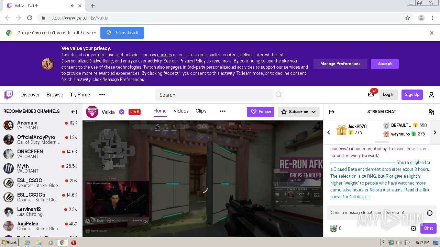The height and width of the screenshot is (247, 440).
Task: Open a new browser tab
Action: pos(93,6)
